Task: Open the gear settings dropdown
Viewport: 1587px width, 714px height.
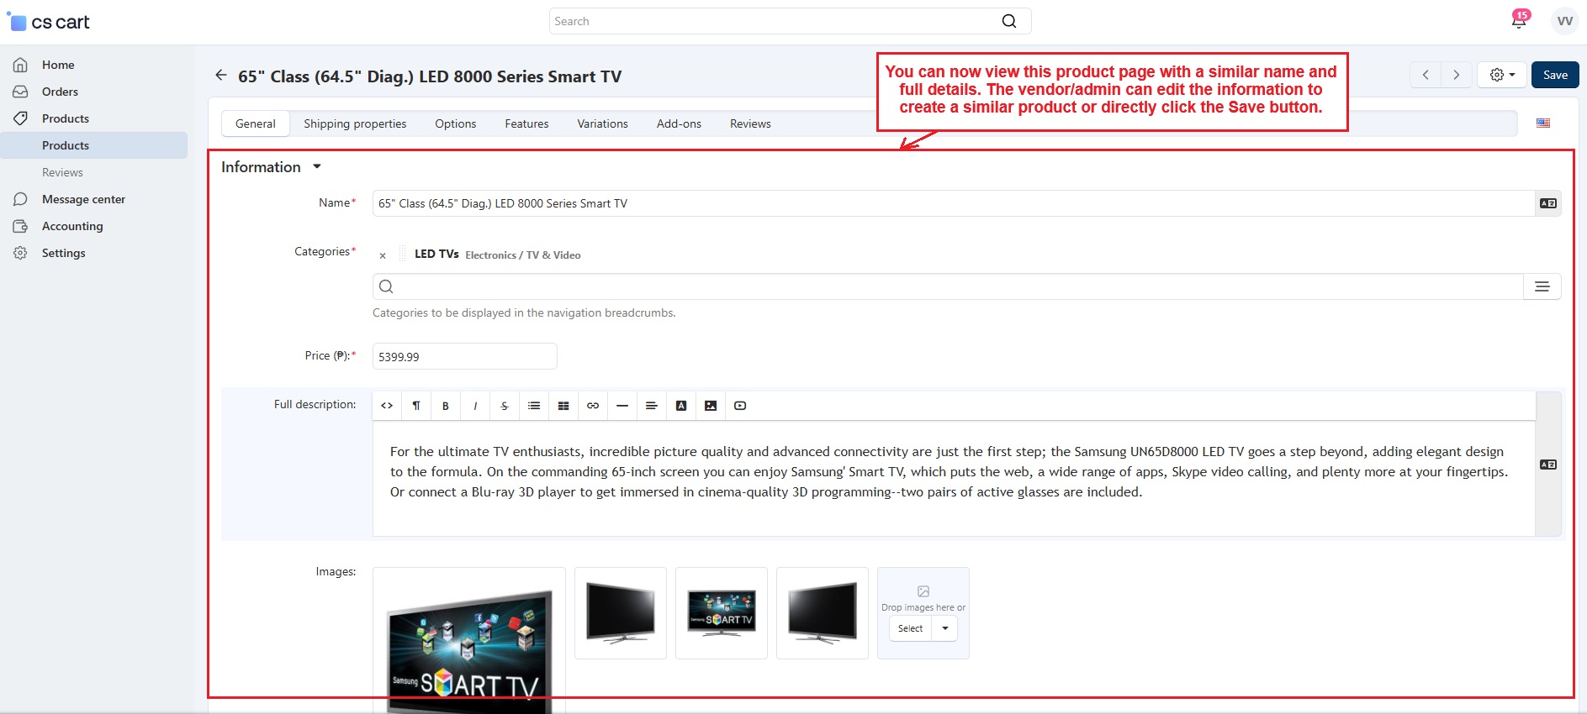Action: click(1502, 75)
